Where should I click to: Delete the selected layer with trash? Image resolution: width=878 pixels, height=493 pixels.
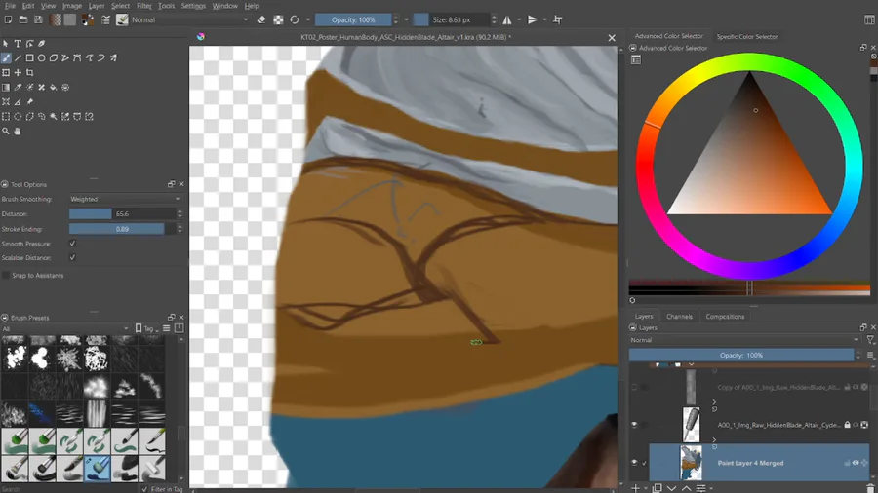[870, 489]
